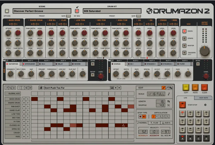Select the accent step type speaker
Screen dimensions: 215x145
[144, 116]
